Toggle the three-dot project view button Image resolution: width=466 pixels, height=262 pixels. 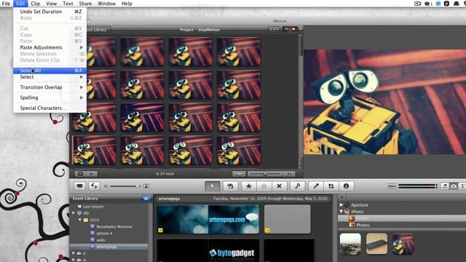click(274, 29)
